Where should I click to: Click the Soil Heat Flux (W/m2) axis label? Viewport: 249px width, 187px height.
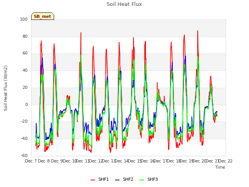tap(5, 88)
